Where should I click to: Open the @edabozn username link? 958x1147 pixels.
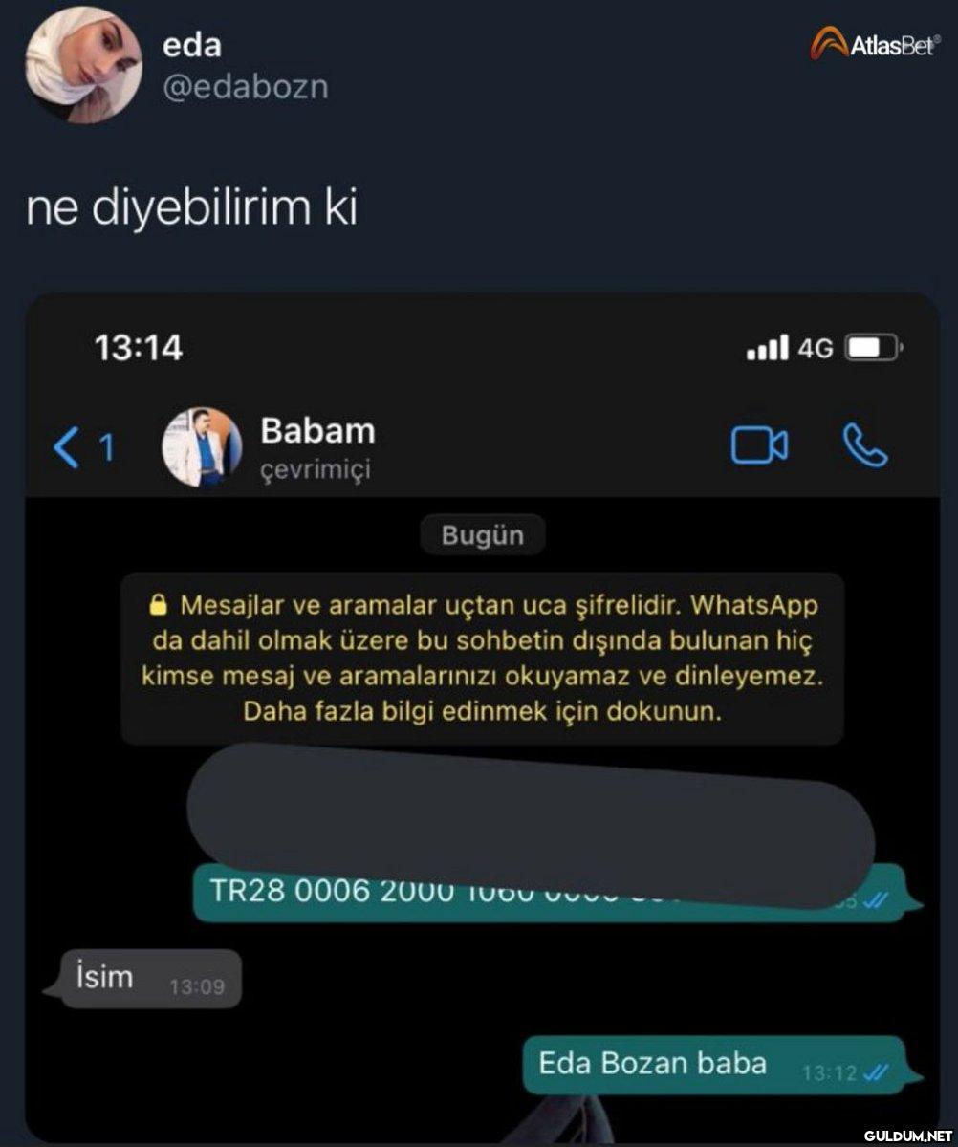pos(246,87)
